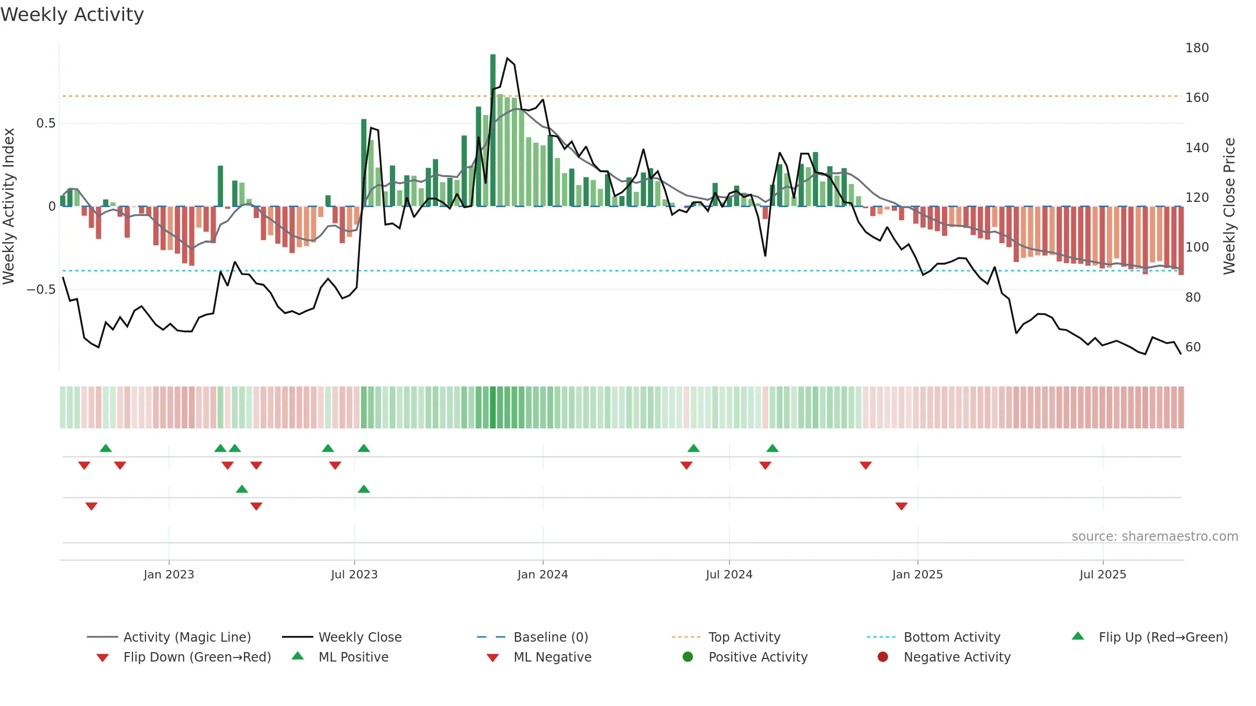Screen dimensions: 1256x706
Task: Click the green ML Positive legend triangle
Action: [x=298, y=656]
